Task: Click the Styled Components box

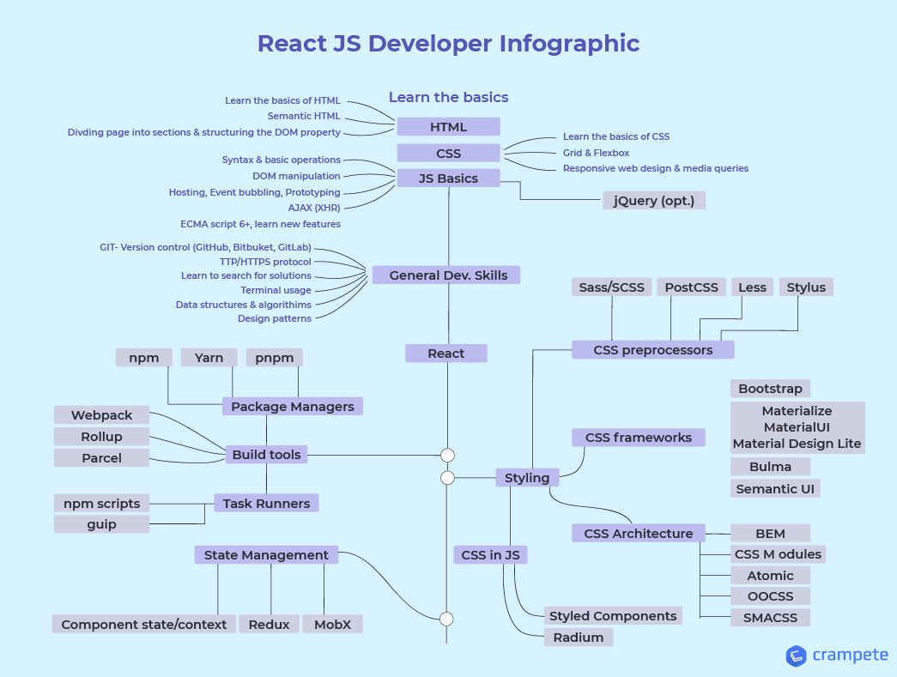Action: pos(613,615)
